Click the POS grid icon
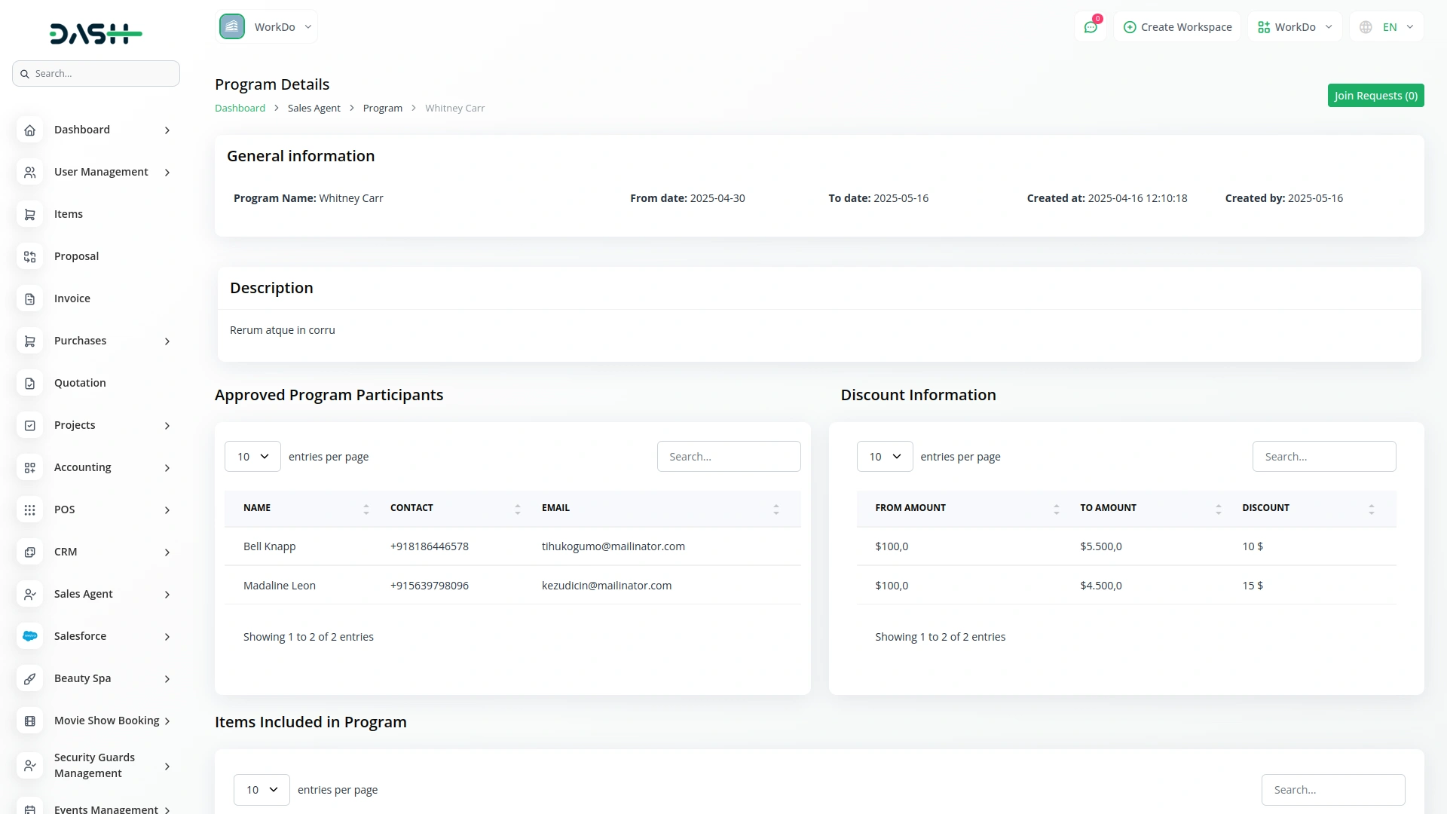This screenshot has width=1447, height=814. (x=29, y=510)
